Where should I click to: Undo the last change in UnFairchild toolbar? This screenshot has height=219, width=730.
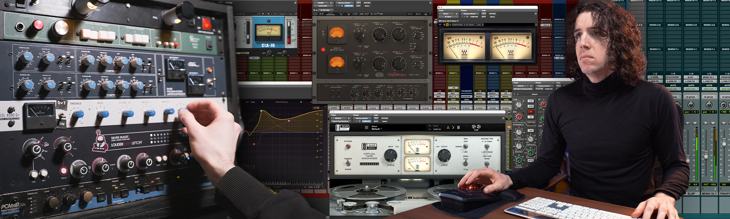409,14
